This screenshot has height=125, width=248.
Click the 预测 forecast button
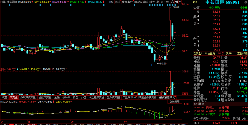tap(167, 2)
